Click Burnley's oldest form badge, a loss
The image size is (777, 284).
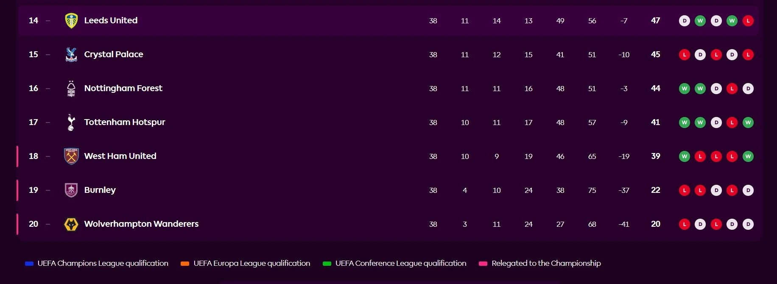tap(685, 190)
